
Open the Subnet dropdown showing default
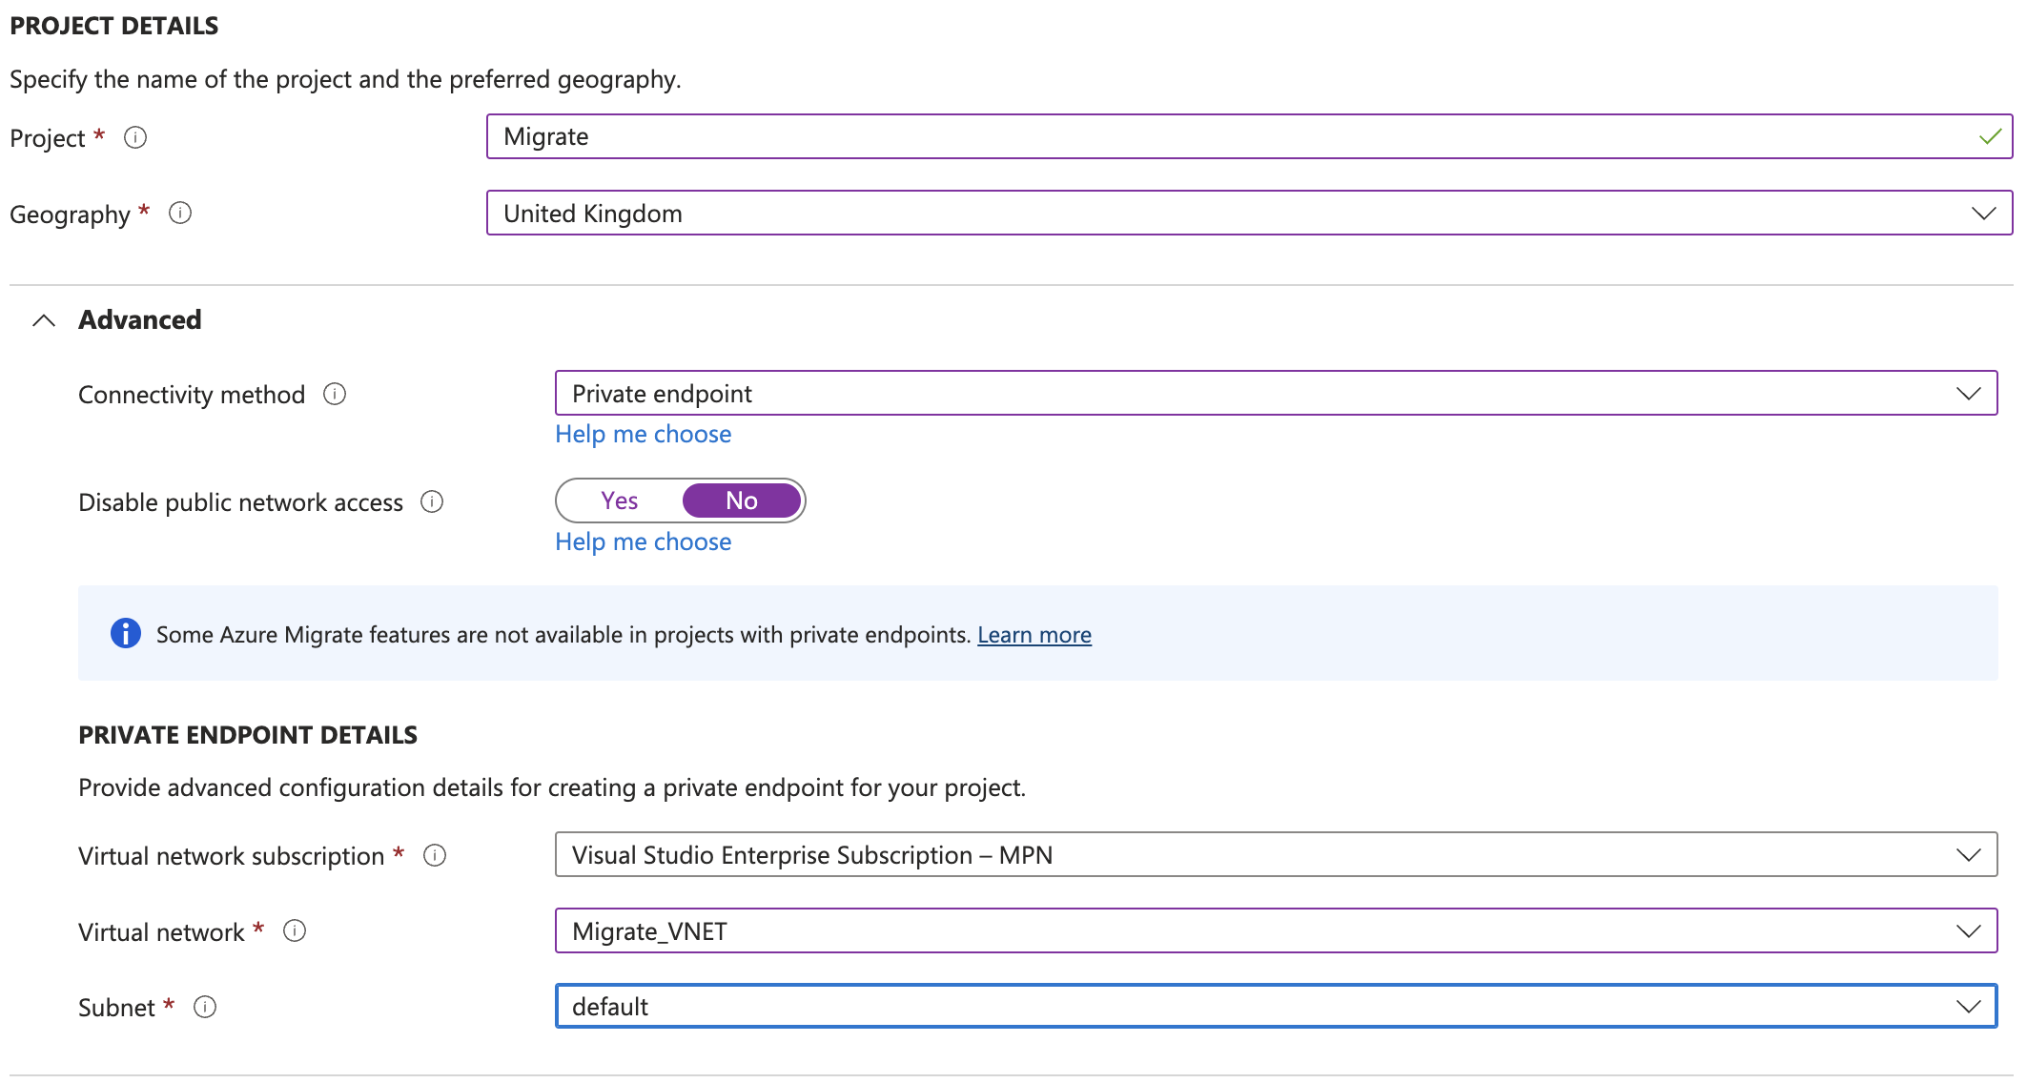1276,1006
